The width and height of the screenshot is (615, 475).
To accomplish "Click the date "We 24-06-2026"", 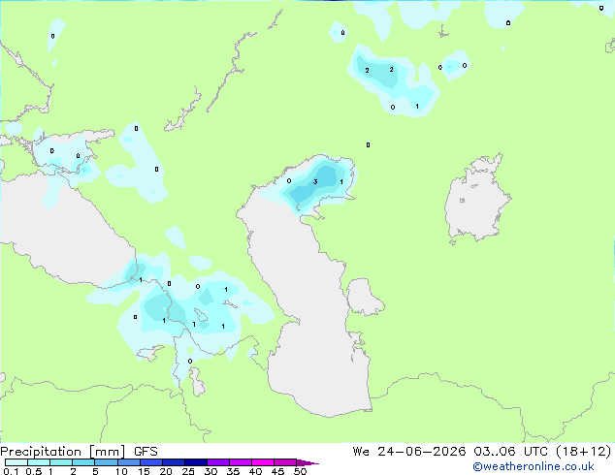I will click(x=409, y=452).
